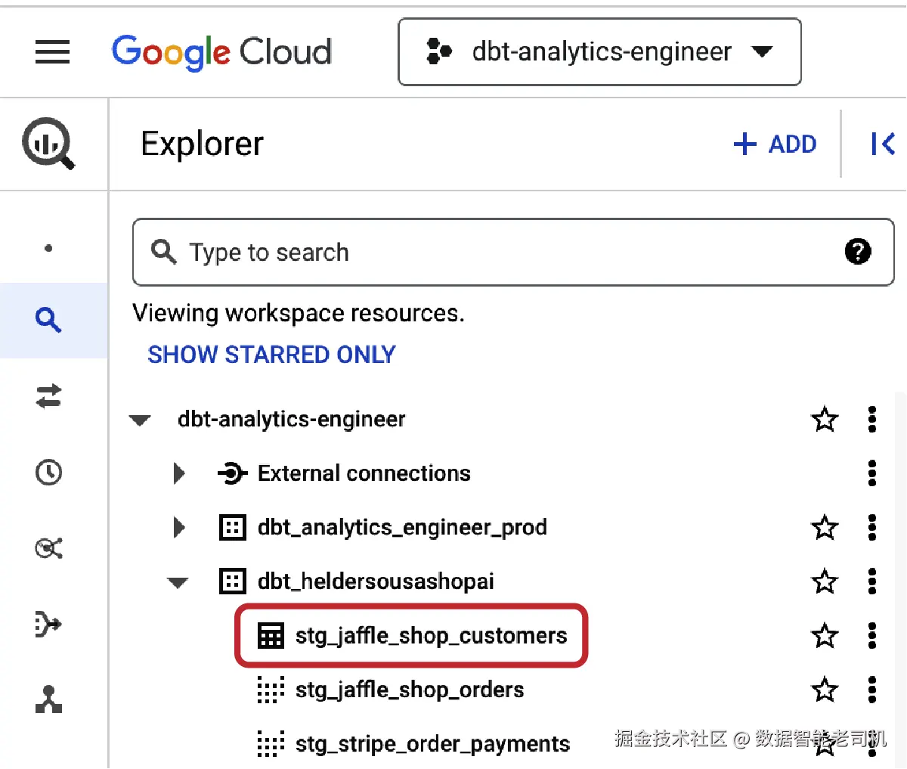Click the BigQuery magnifier logo icon

coord(48,143)
